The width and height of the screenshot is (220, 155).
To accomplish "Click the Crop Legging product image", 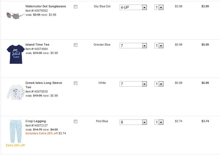I will coord(15,131).
